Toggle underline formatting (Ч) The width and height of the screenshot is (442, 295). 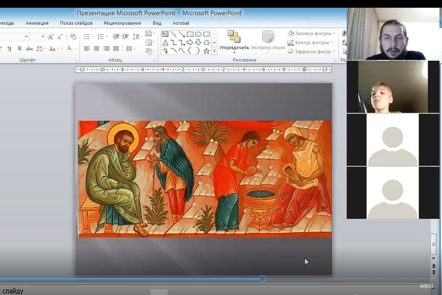click(x=10, y=49)
